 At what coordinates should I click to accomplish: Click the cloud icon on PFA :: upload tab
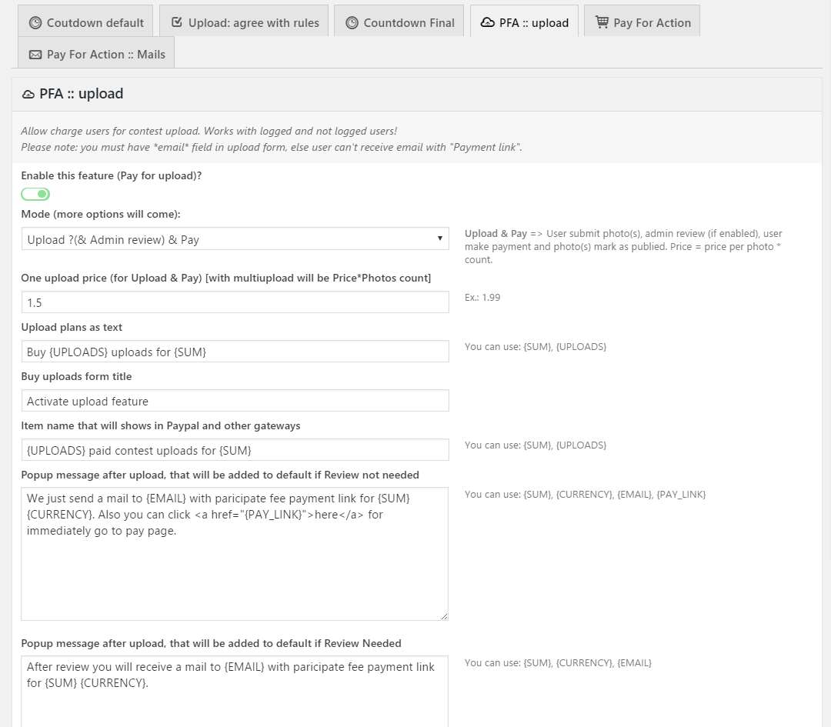point(488,22)
